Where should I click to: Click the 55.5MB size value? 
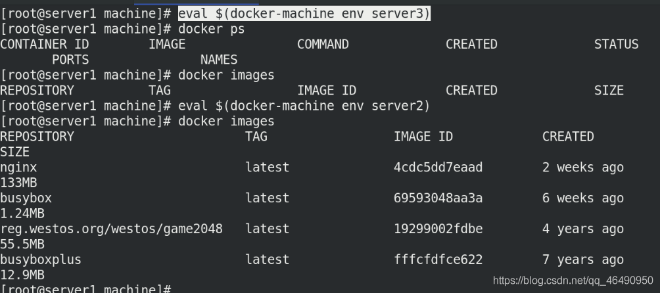[22, 244]
